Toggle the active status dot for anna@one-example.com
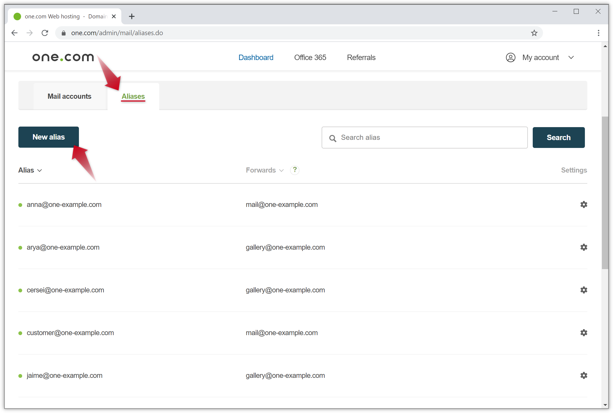Image resolution: width=613 pixels, height=413 pixels. (x=20, y=205)
